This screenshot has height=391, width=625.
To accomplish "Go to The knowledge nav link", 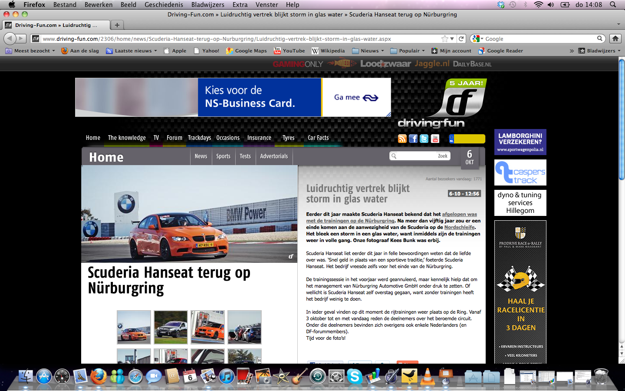I will pos(127,138).
